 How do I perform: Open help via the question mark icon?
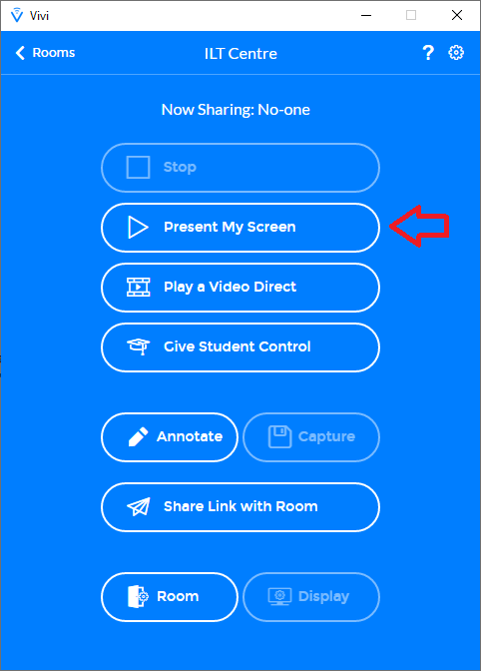[x=428, y=53]
